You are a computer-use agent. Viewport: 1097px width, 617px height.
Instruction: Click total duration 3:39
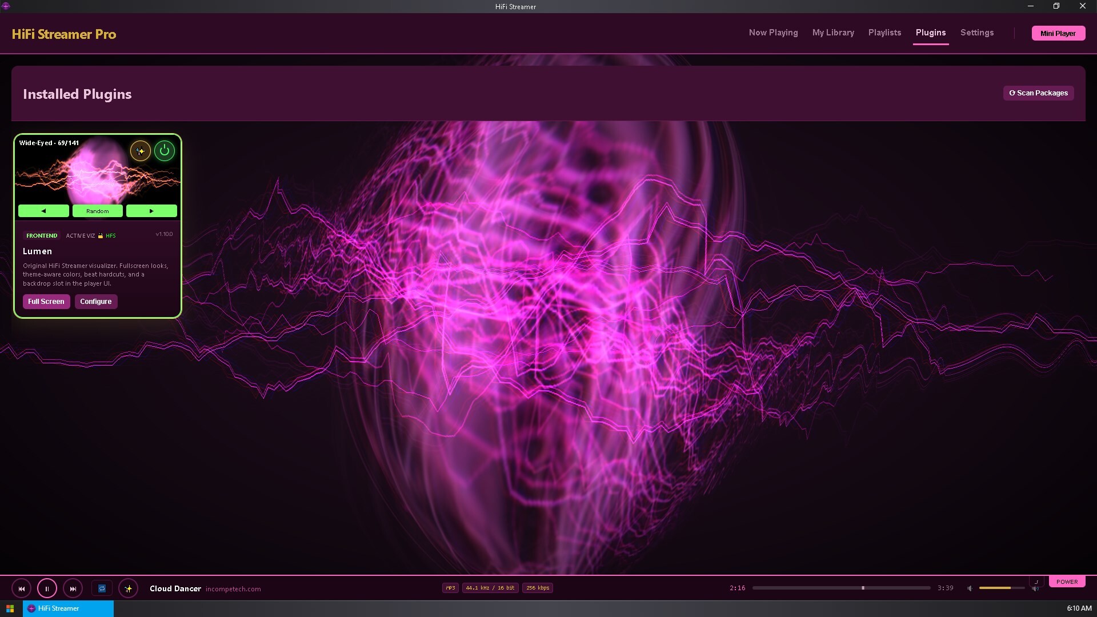click(946, 588)
